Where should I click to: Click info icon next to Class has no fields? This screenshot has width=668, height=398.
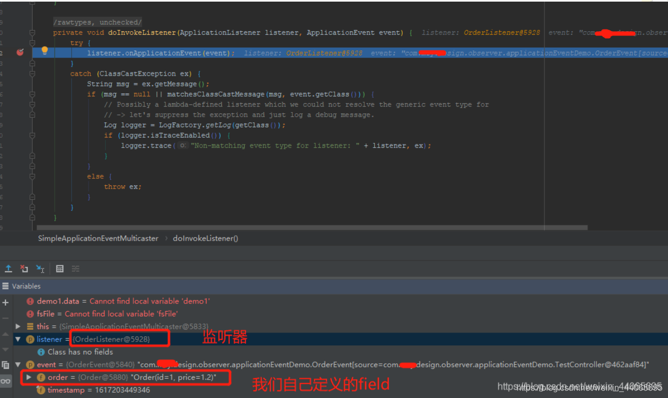(41, 352)
